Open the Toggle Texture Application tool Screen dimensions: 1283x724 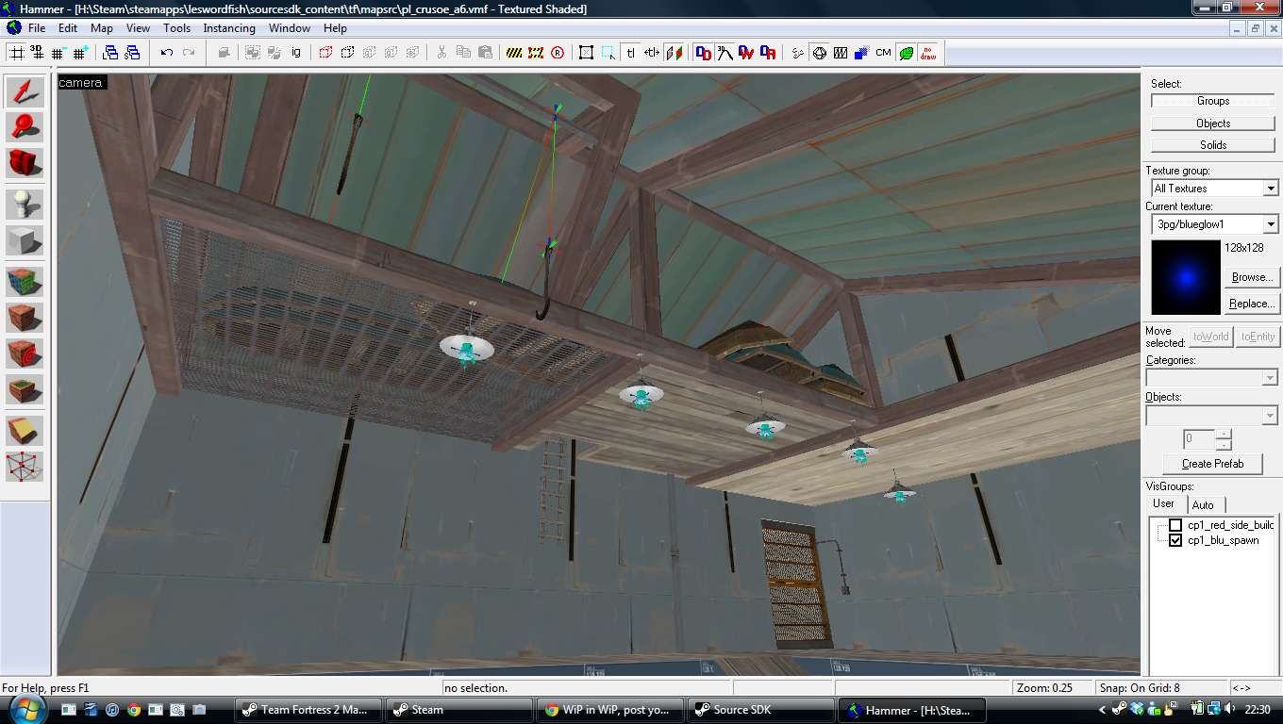point(25,281)
